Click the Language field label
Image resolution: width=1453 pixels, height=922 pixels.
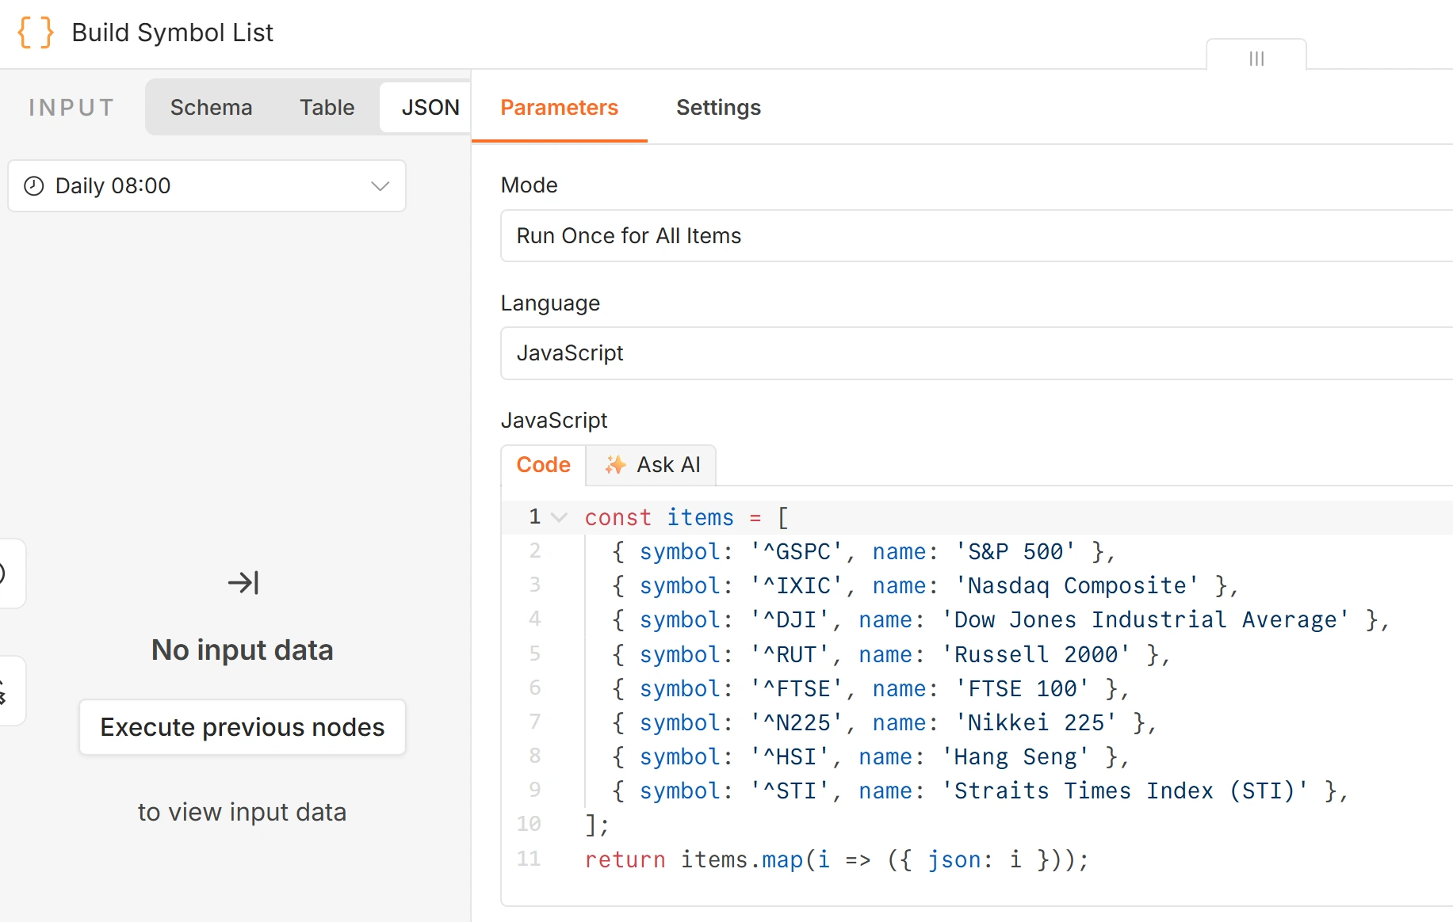[x=550, y=303]
